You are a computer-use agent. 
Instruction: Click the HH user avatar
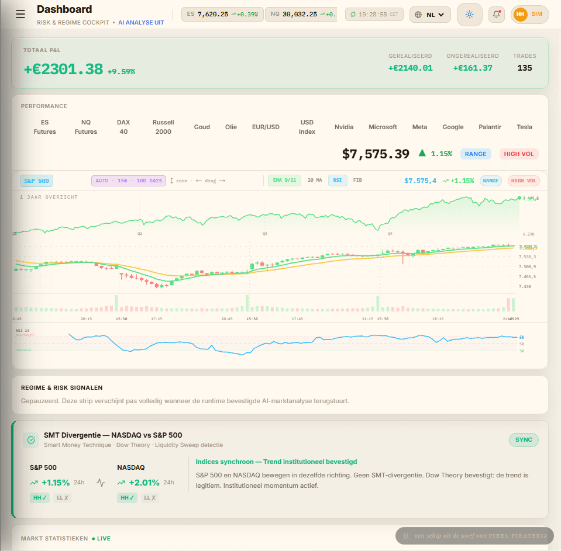point(520,14)
